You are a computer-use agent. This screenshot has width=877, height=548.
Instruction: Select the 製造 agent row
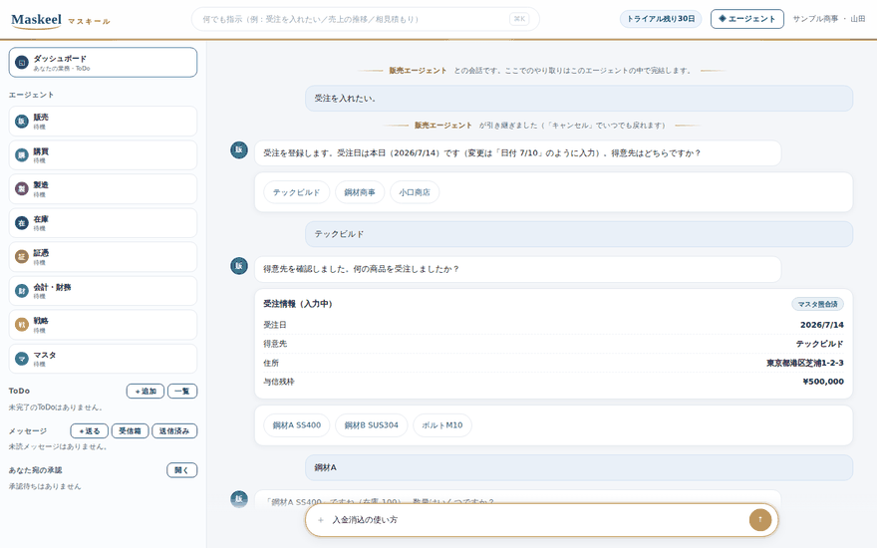103,189
